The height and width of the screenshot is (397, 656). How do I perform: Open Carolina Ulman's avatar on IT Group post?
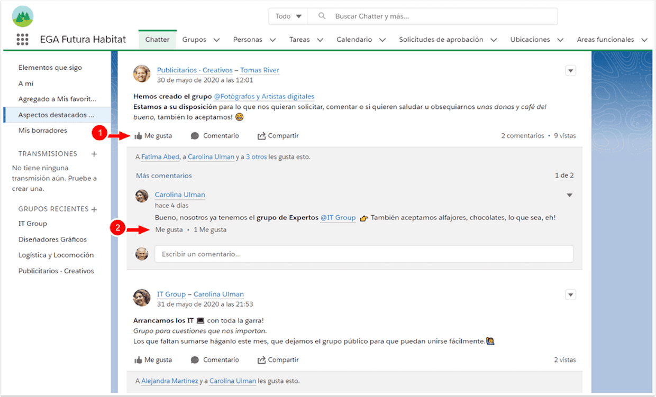[142, 298]
